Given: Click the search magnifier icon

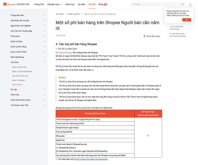Looking at the screenshot, I should (183, 4).
